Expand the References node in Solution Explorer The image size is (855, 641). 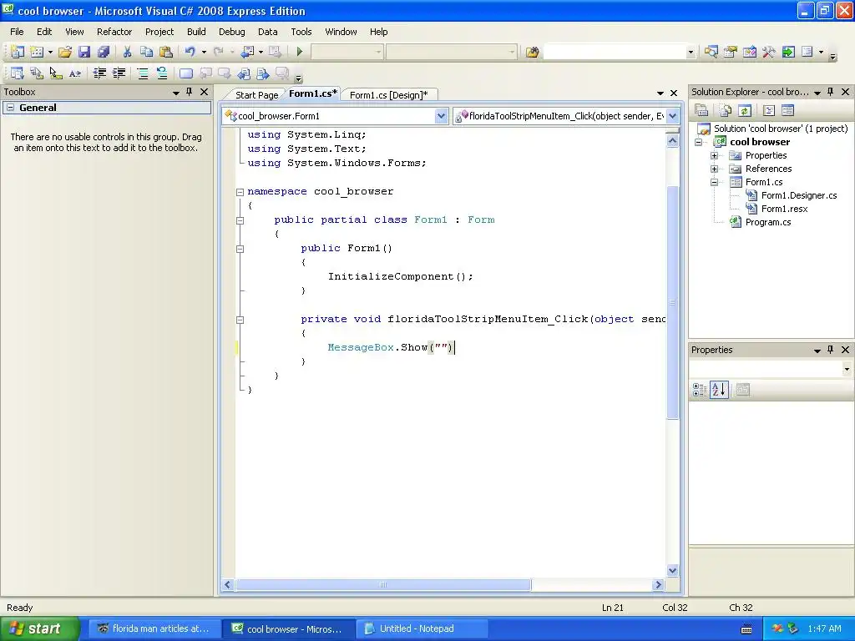715,169
